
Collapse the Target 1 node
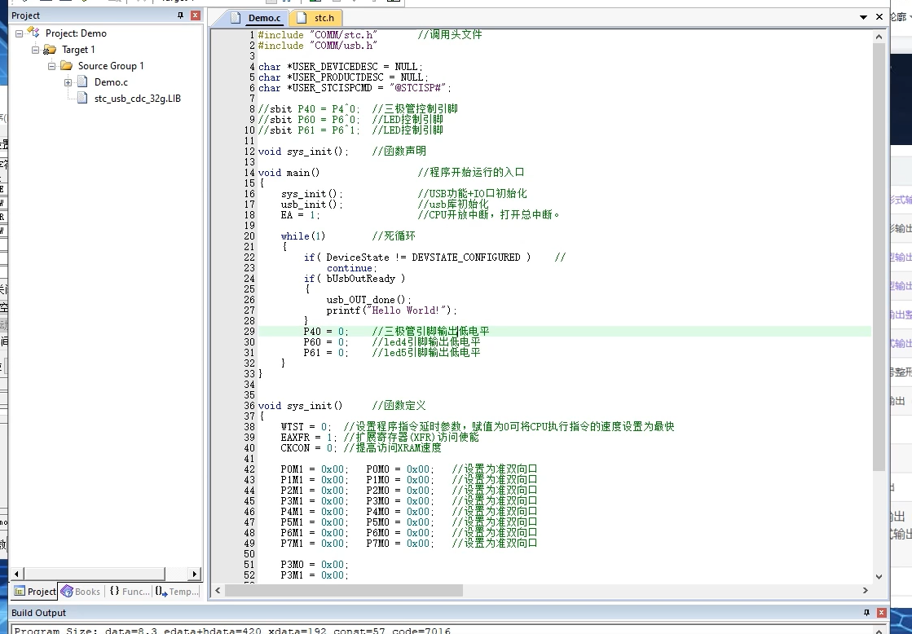click(36, 50)
